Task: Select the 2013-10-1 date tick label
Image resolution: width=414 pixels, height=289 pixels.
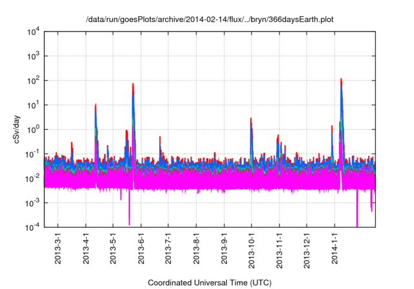Action: 251,254
